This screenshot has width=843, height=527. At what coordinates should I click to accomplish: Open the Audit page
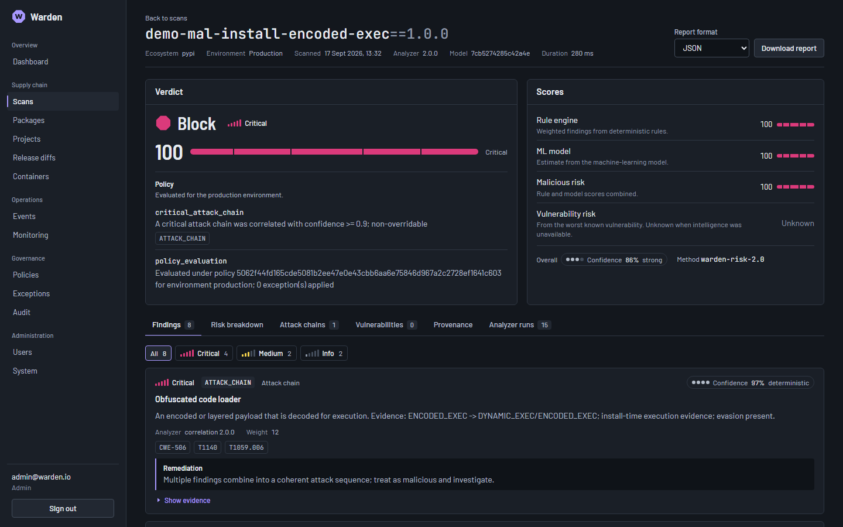coord(63,312)
